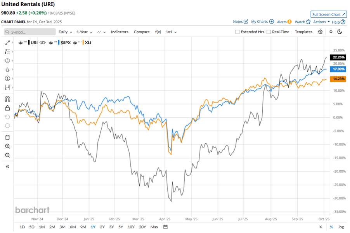The width and height of the screenshot is (350, 233).
Task: Activate the magnet snap tool
Action: click(7, 99)
